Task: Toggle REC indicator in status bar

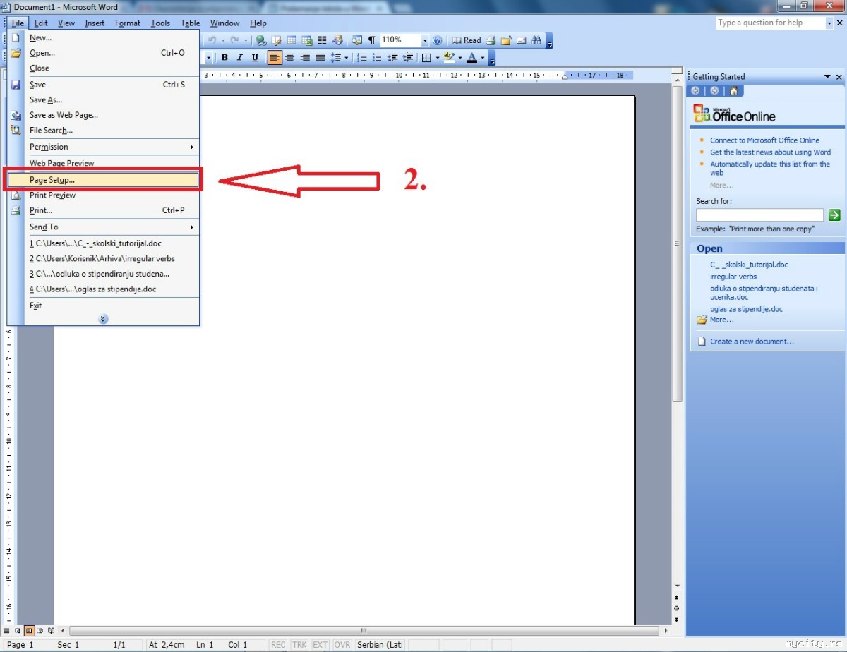Action: click(x=278, y=645)
